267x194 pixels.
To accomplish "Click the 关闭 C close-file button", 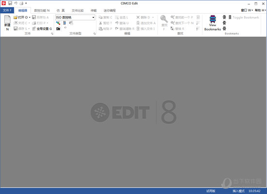I will point(20,23).
